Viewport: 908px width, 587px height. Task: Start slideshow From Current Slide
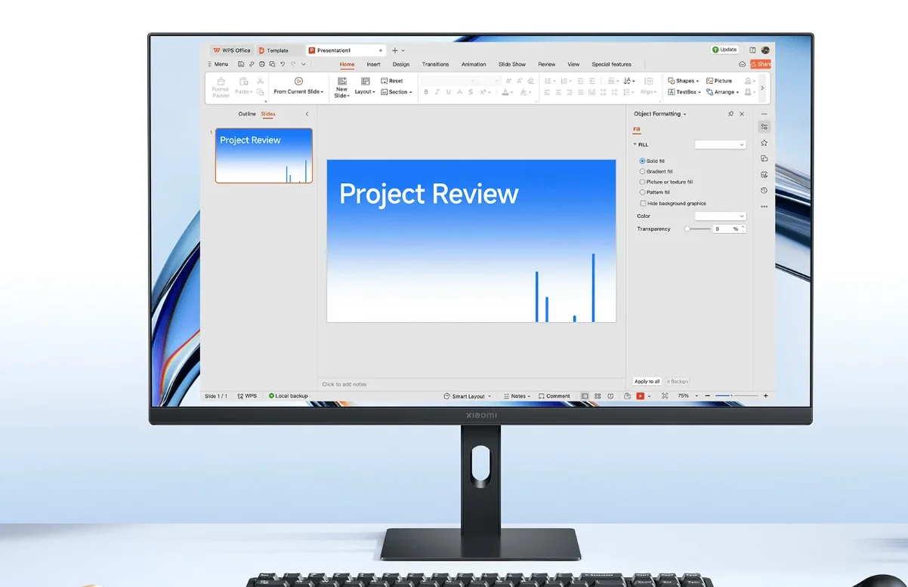click(298, 86)
